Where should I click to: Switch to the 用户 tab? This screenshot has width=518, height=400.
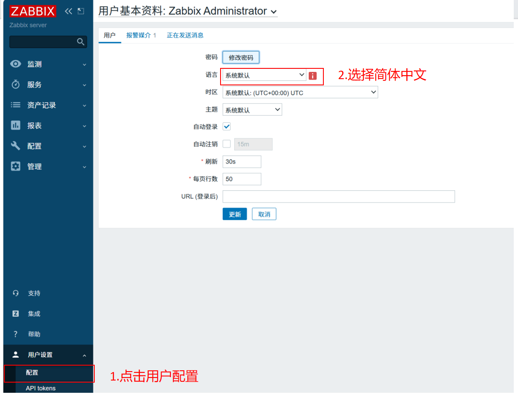(x=110, y=35)
